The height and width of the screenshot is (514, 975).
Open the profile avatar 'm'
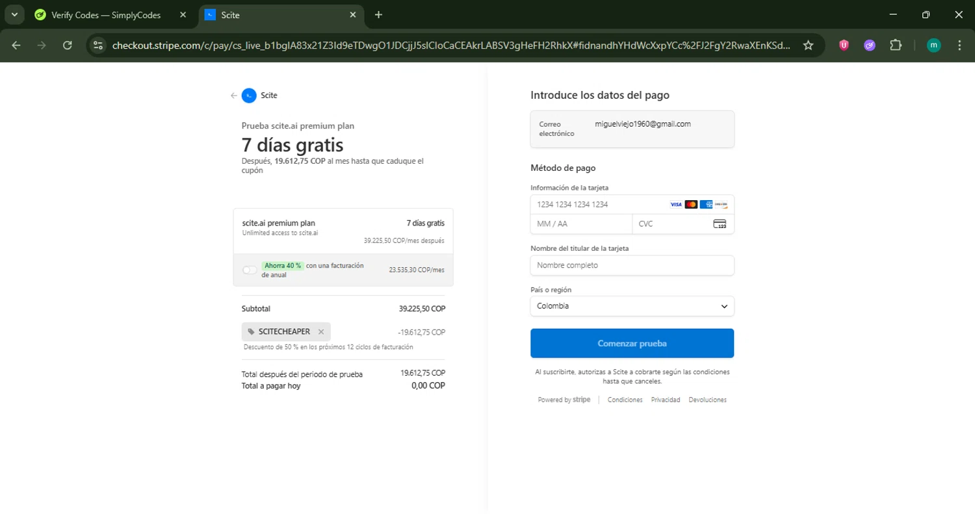click(933, 45)
